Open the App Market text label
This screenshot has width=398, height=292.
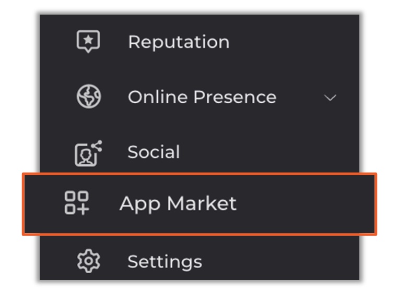coord(178,203)
